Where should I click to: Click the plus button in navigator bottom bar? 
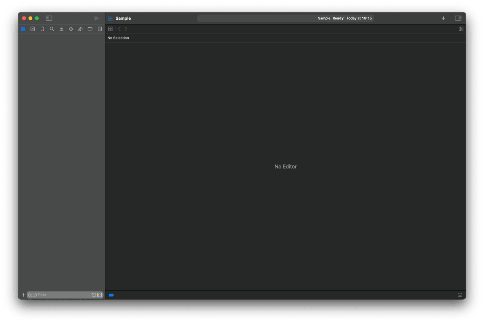[23, 295]
